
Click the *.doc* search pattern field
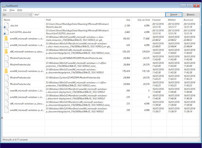[x=98, y=15]
